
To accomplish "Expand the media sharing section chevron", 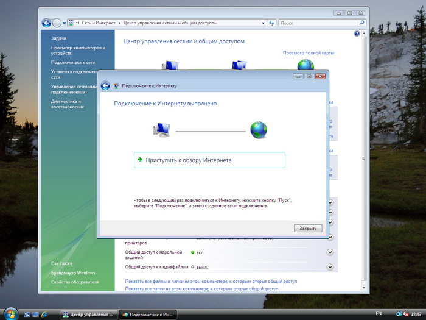I will (x=330, y=267).
